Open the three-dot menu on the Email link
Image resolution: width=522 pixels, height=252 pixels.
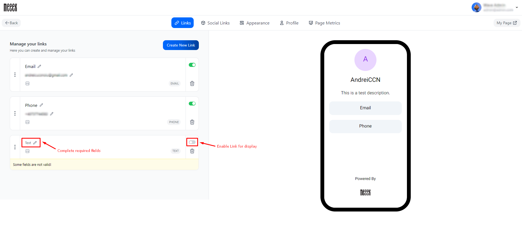point(15,74)
